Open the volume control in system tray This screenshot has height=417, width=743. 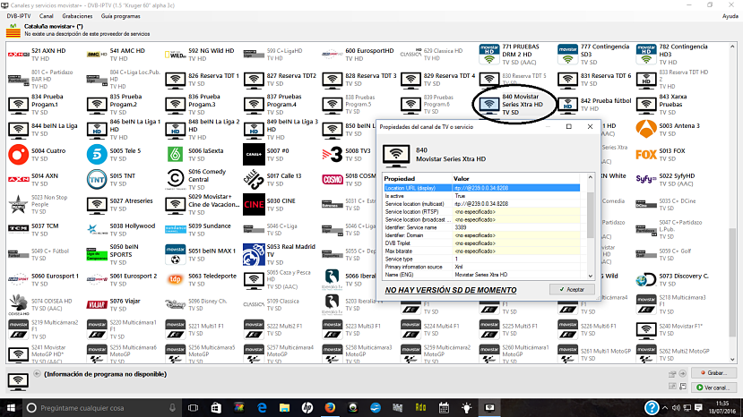676,407
